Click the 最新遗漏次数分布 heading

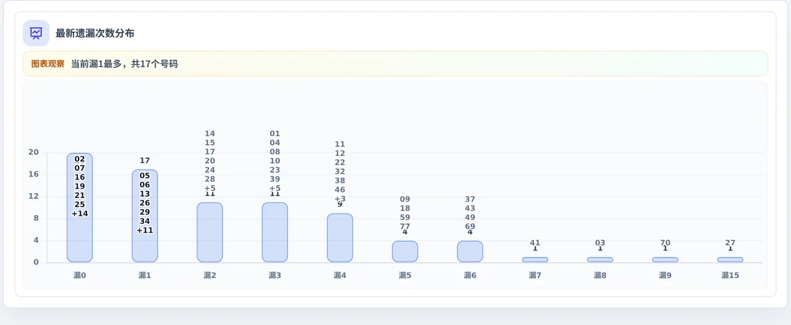point(95,33)
